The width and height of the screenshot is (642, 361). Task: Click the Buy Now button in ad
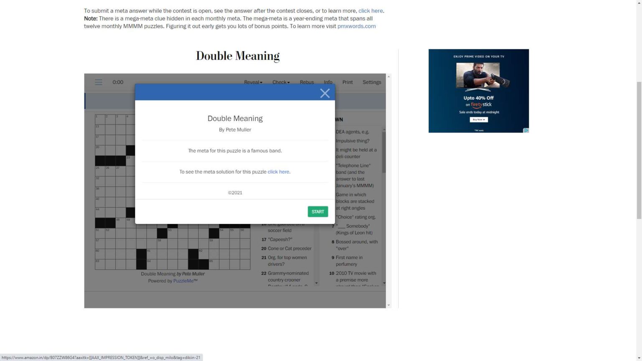tap(479, 119)
